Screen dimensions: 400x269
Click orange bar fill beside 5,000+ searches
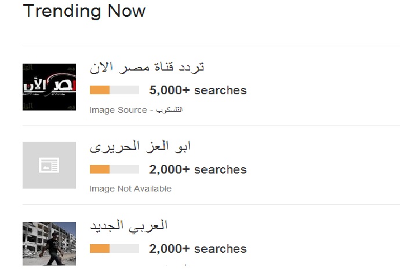(x=100, y=90)
